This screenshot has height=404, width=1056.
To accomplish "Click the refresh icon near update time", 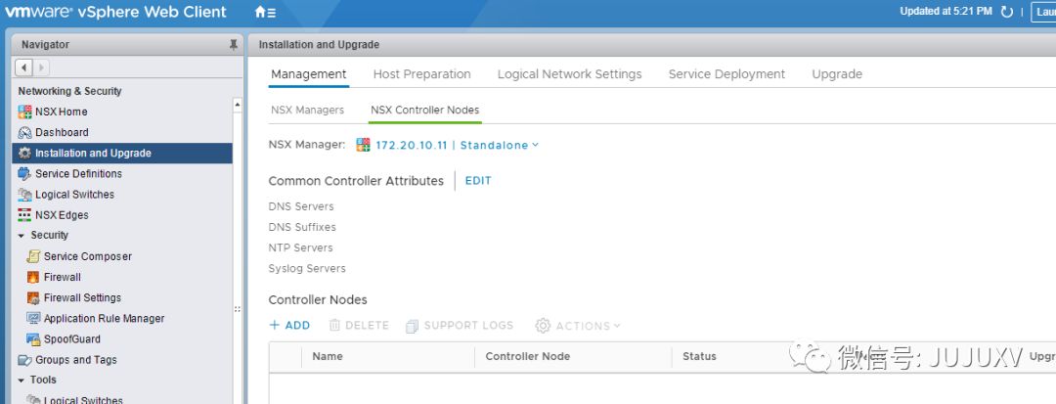I will [x=1007, y=12].
